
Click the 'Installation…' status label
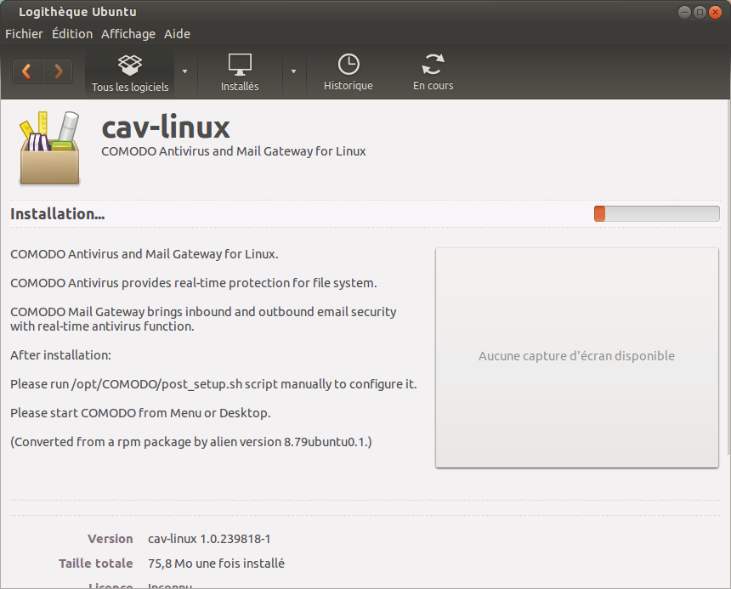click(x=57, y=214)
